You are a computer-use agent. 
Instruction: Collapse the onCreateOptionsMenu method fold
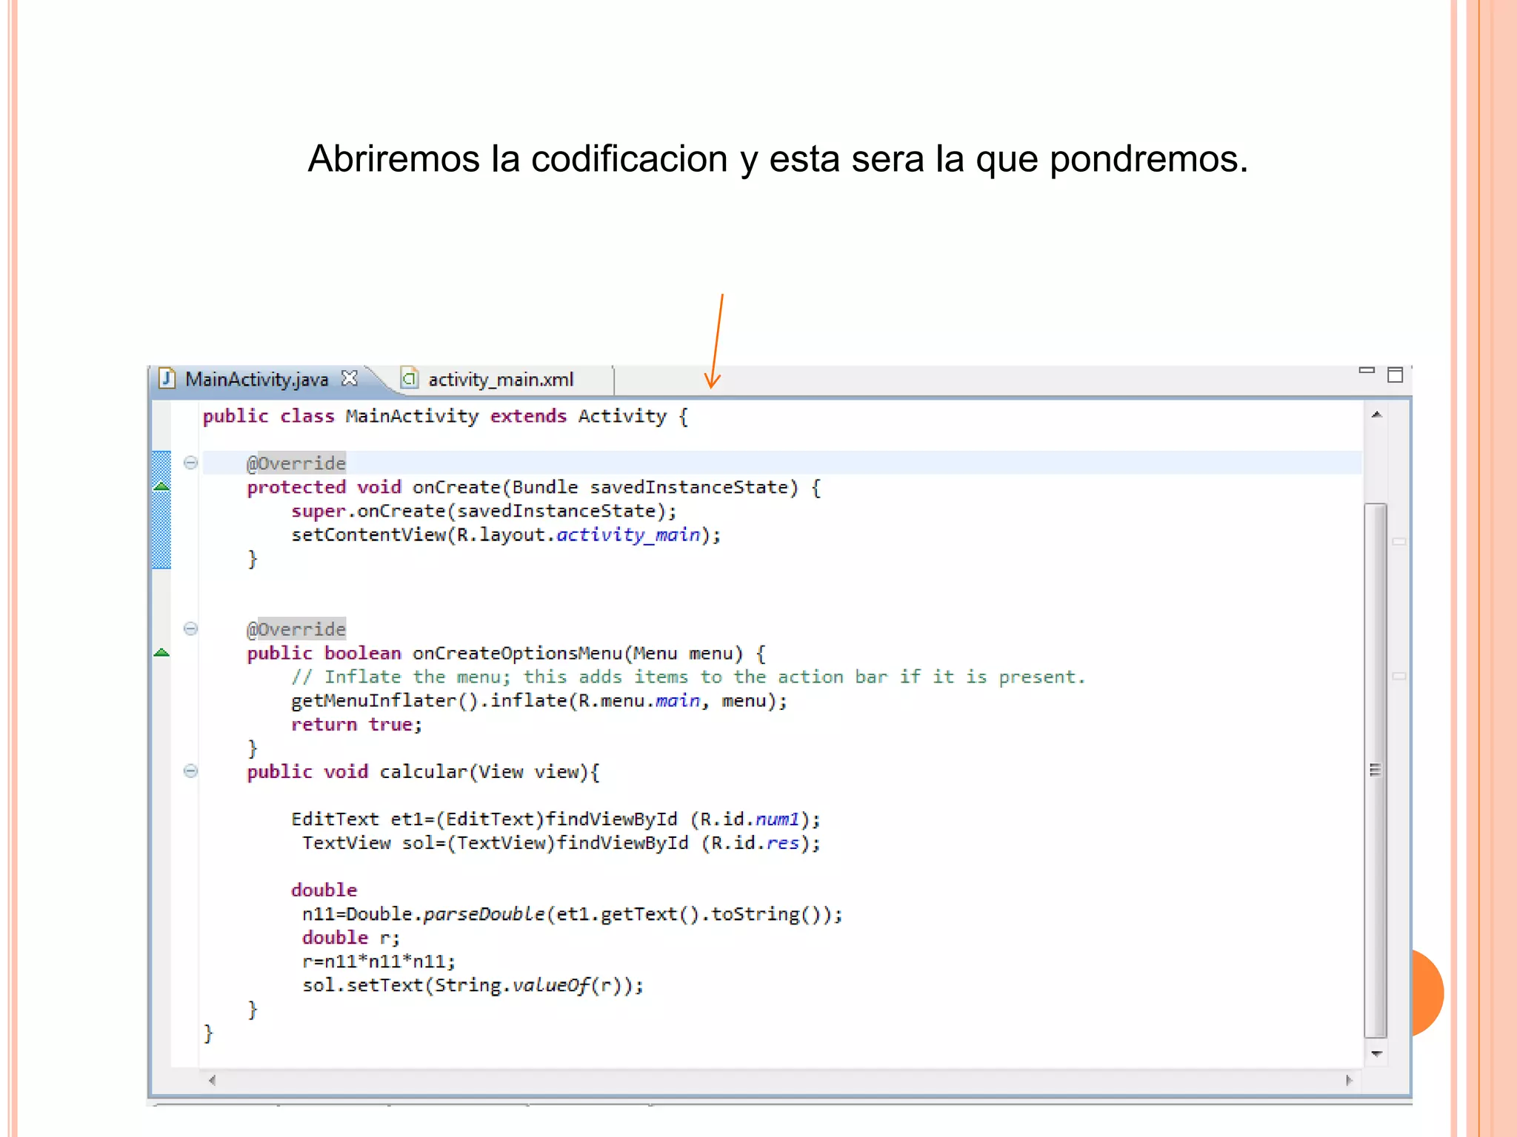[x=190, y=628]
